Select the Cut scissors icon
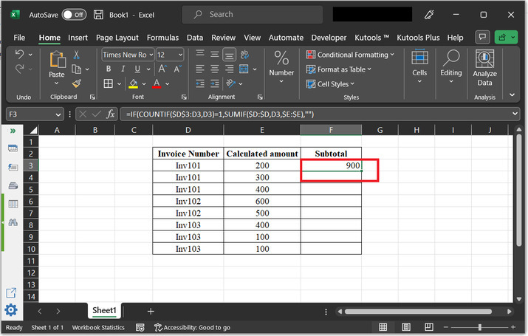This screenshot has height=336, width=528. [76, 55]
